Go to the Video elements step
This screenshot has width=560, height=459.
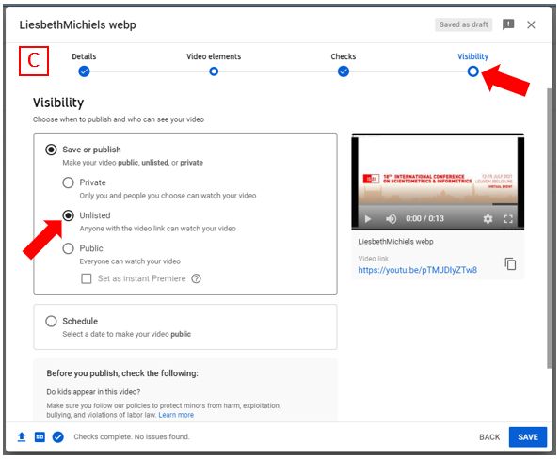point(214,71)
